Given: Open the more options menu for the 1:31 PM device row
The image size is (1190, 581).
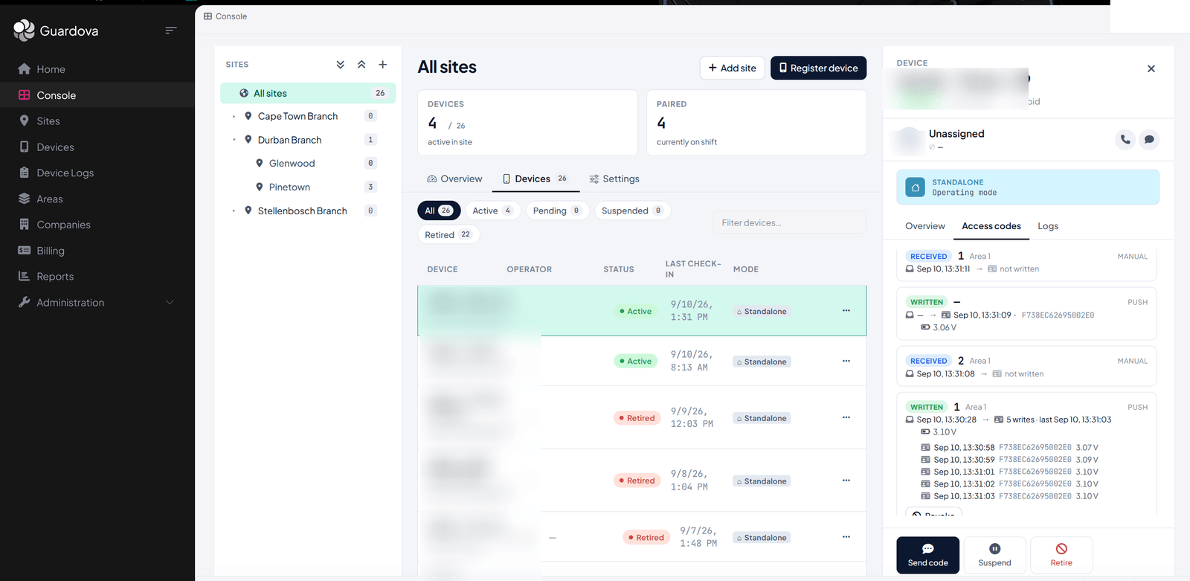Looking at the screenshot, I should point(846,310).
